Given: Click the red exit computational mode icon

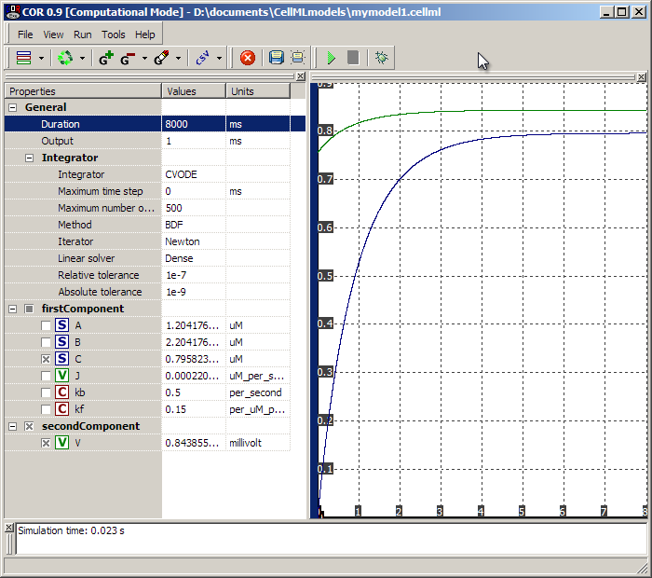Looking at the screenshot, I should (x=248, y=58).
